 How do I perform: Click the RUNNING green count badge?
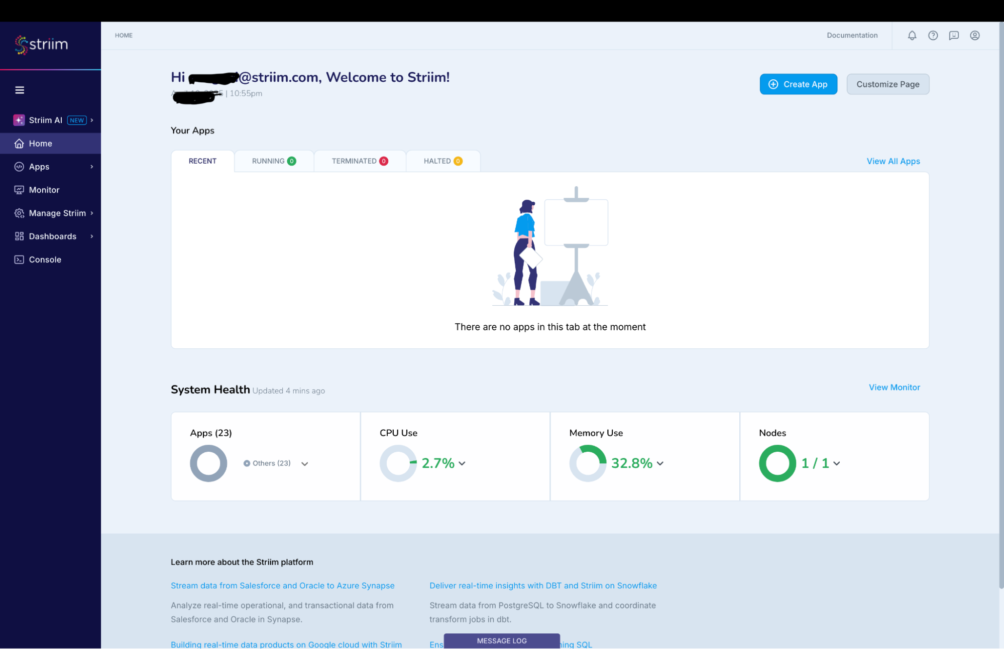tap(291, 161)
